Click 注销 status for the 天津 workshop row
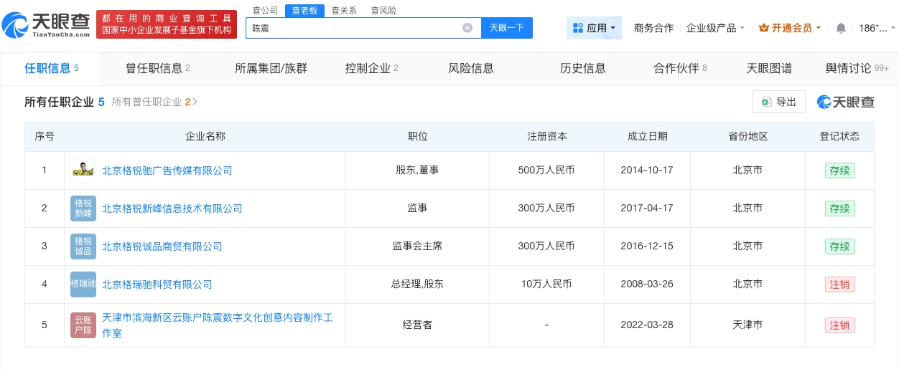Screen dimensions: 899x369 coord(839,325)
